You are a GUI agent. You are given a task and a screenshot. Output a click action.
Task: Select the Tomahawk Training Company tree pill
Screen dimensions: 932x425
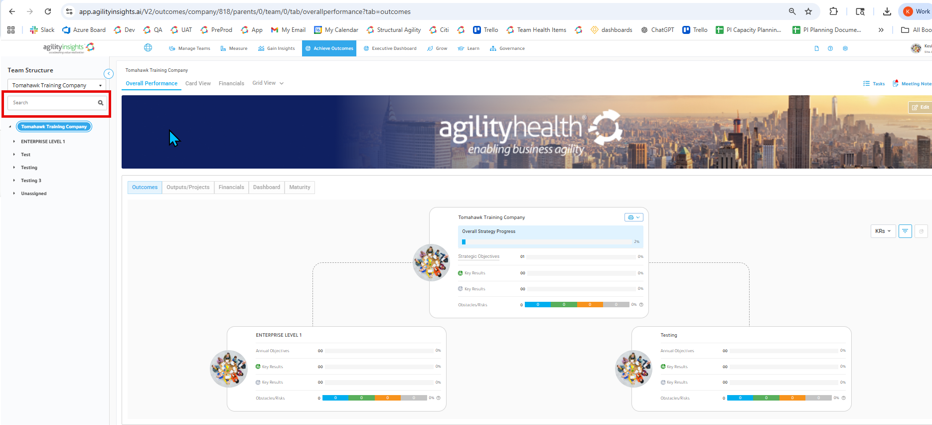pos(54,127)
